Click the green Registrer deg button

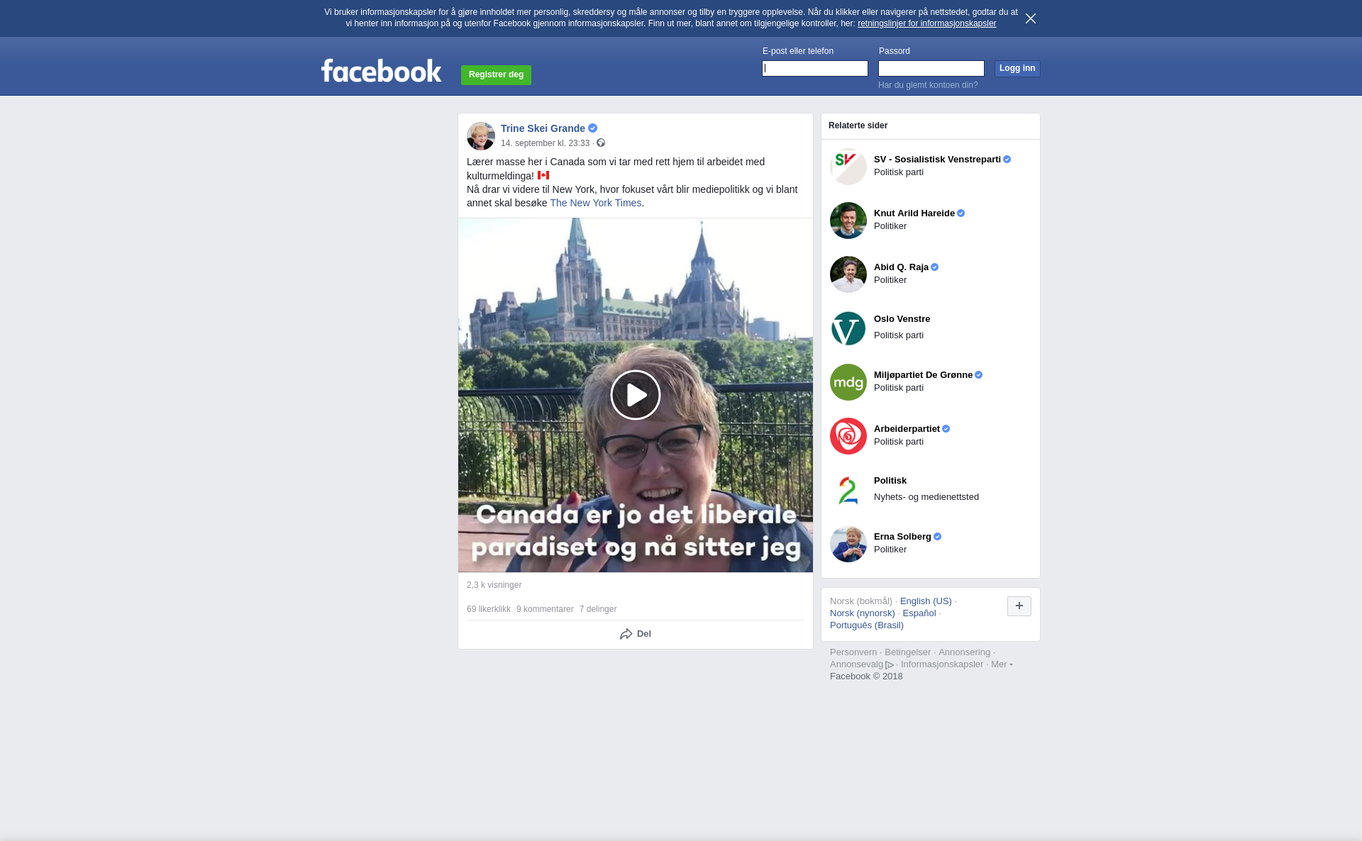pyautogui.click(x=496, y=75)
